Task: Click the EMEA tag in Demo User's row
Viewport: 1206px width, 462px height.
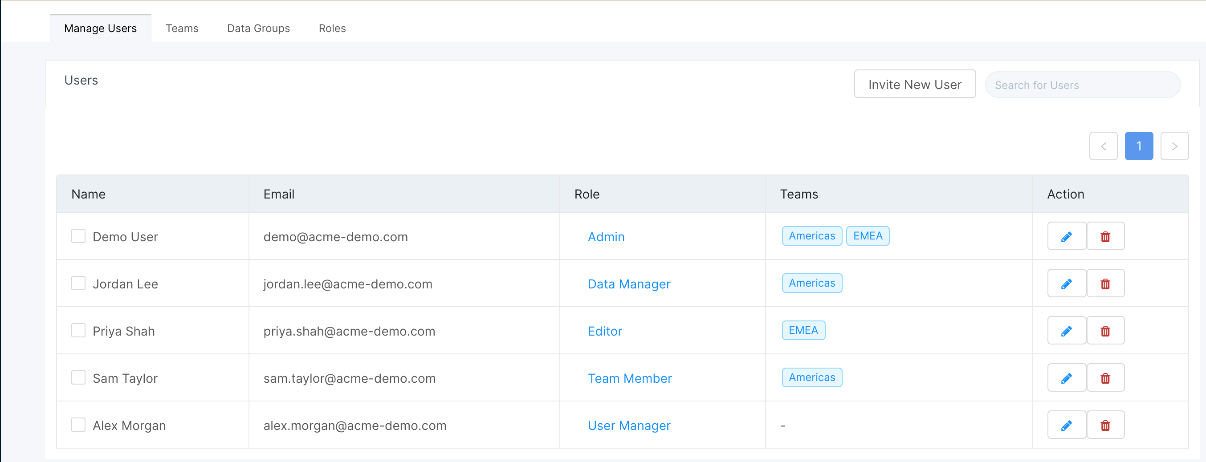Action: click(x=868, y=236)
